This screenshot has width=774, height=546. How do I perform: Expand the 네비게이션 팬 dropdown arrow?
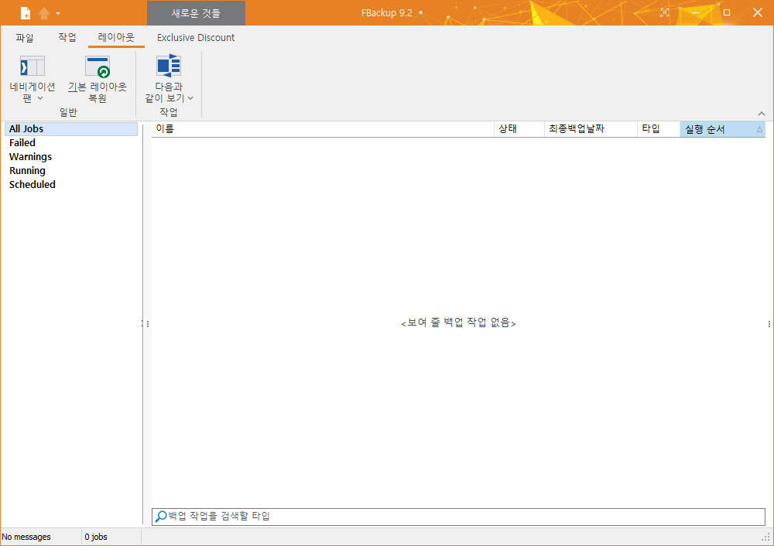pyautogui.click(x=40, y=98)
